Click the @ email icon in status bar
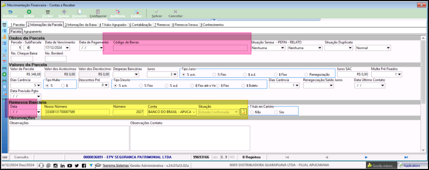 [x=48, y=166]
